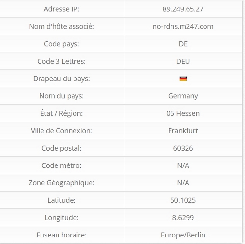Click the hostname no-rdns.m247.com
This screenshot has height=244, width=245.
183,26
